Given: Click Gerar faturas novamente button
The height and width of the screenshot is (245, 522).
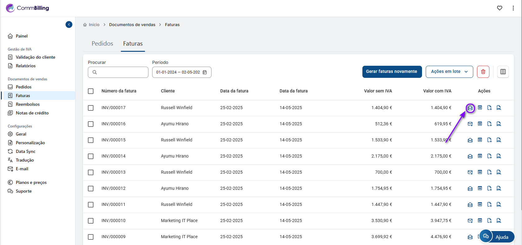Looking at the screenshot, I should [x=392, y=72].
